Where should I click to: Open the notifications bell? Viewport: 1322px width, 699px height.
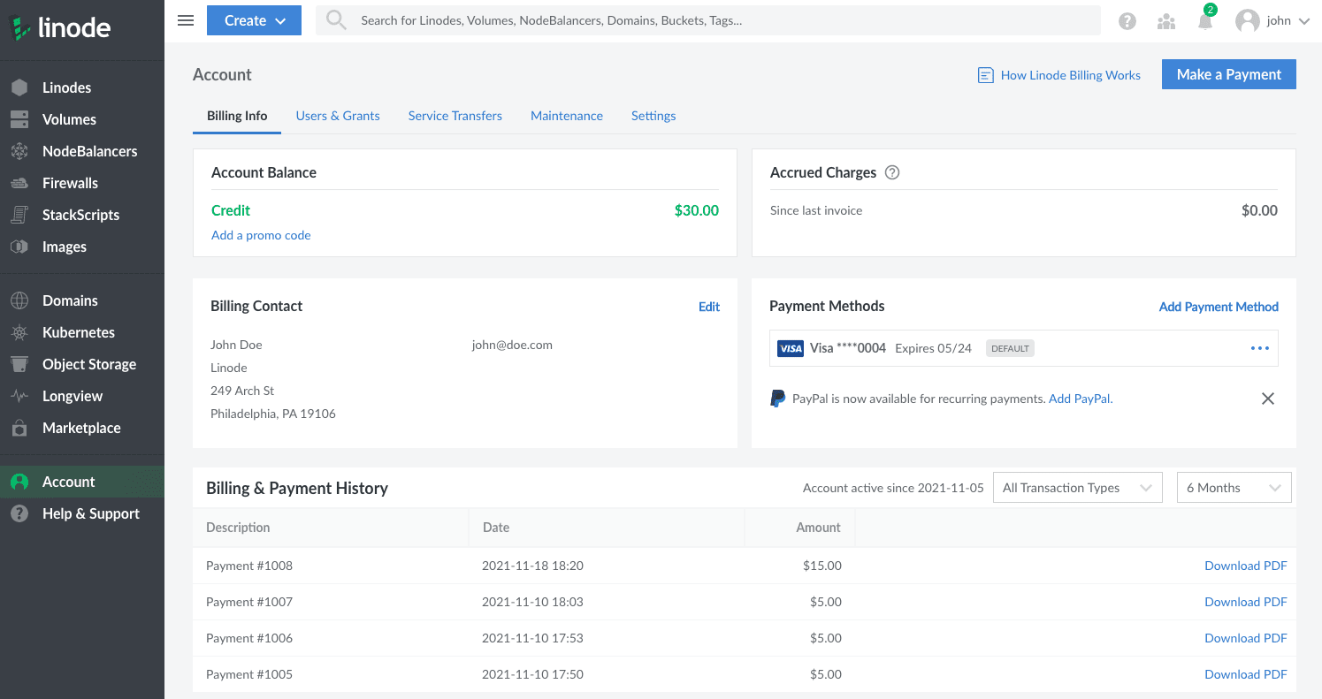pyautogui.click(x=1204, y=20)
